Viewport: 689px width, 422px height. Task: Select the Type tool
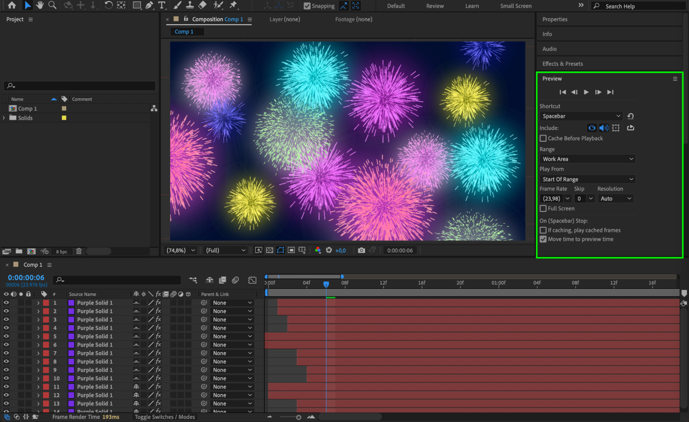click(x=161, y=5)
